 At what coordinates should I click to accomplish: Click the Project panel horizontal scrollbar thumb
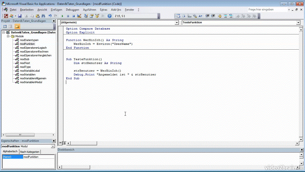[20, 135]
